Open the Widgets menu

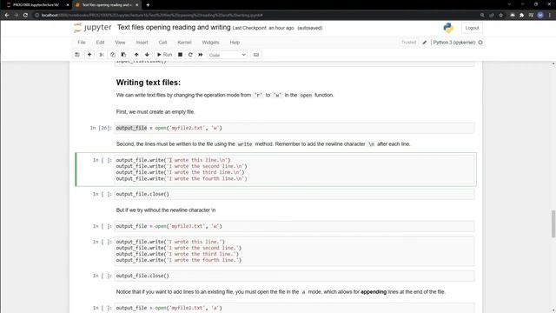[x=210, y=43]
